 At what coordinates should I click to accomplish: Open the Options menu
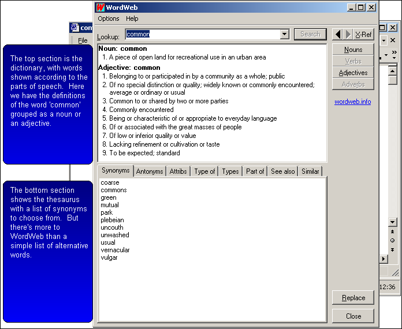[109, 19]
